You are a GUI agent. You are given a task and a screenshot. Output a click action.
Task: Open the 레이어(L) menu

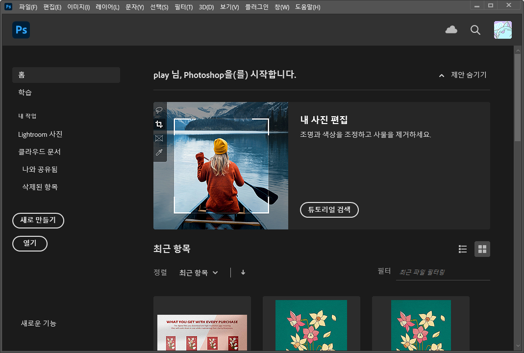point(108,7)
